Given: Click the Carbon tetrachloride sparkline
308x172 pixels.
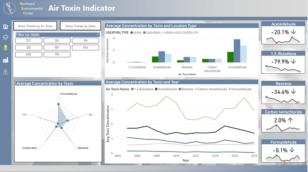Looking at the screenshot, I should 283,128.
